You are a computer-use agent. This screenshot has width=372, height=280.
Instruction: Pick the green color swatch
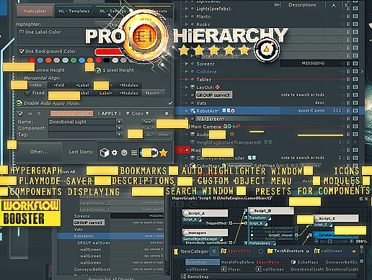[74, 60]
